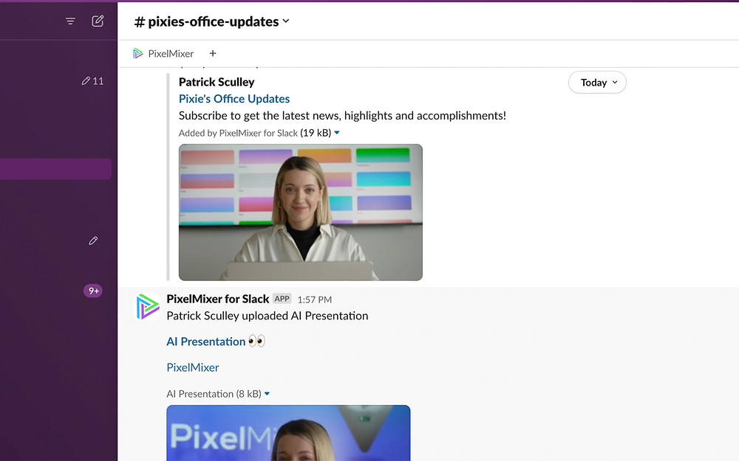Open the drafts pencil with 11 count
The width and height of the screenshot is (739, 461).
92,81
